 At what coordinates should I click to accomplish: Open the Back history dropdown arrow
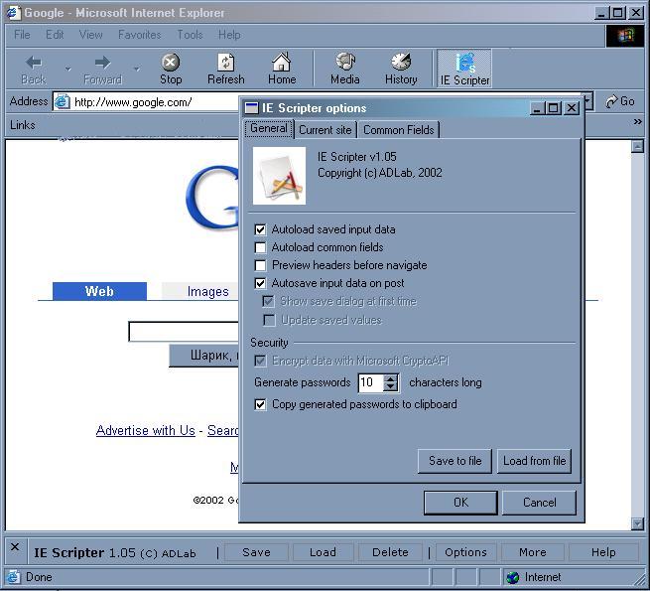[x=68, y=69]
